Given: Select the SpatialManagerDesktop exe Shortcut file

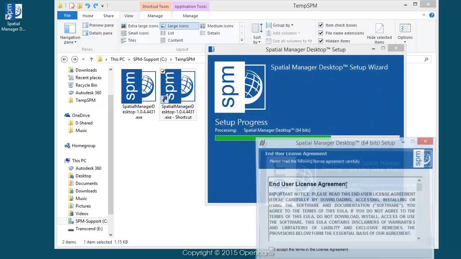Looking at the screenshot, I should pos(178,94).
